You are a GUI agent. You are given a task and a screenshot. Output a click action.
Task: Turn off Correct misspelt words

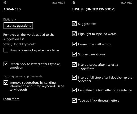click(74, 44)
